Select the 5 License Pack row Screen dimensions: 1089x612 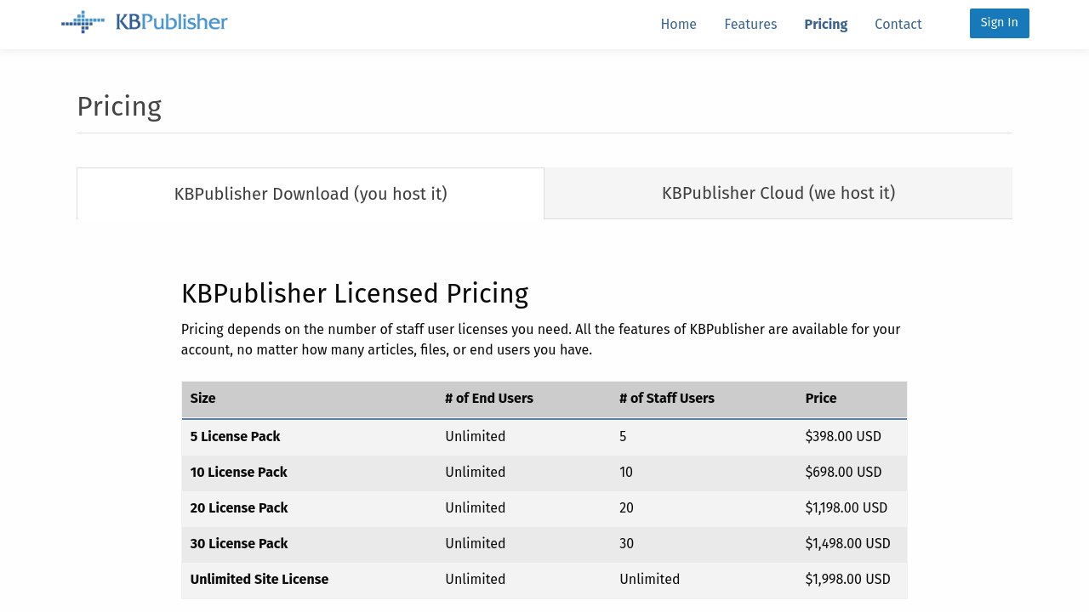544,437
